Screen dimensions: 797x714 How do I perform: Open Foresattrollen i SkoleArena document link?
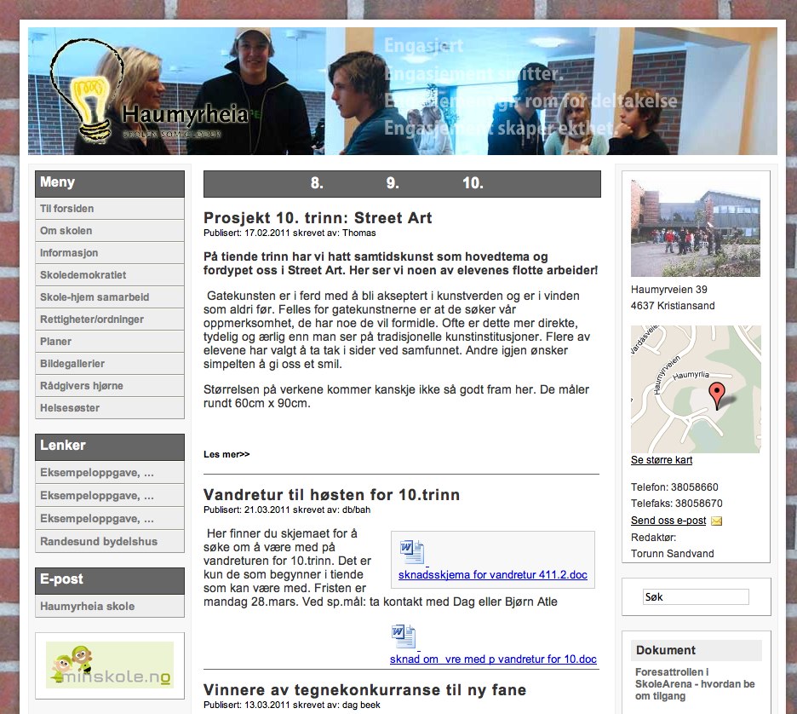695,684
